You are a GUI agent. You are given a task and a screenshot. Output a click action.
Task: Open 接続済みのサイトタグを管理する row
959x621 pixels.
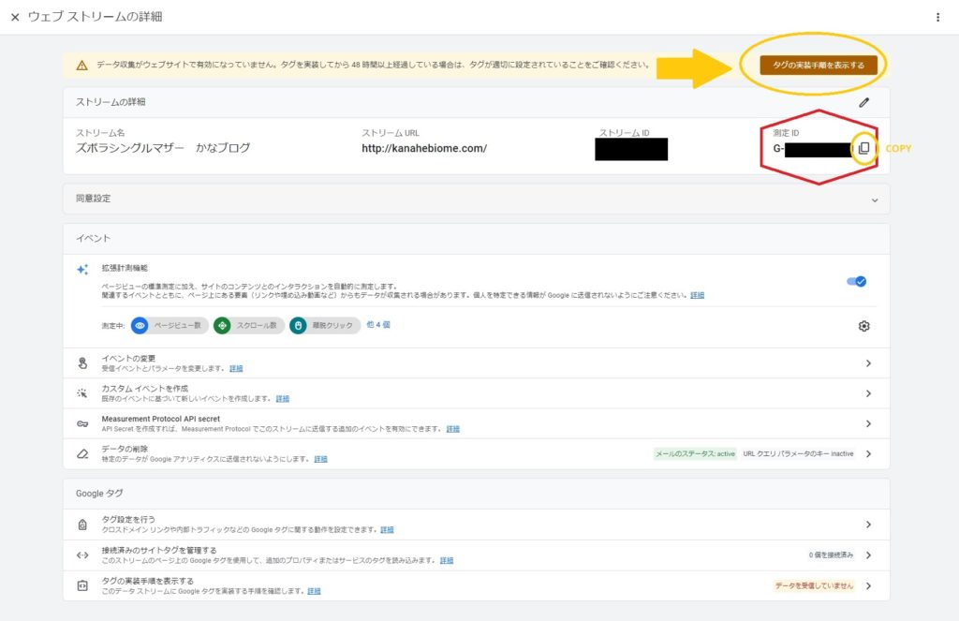point(868,555)
